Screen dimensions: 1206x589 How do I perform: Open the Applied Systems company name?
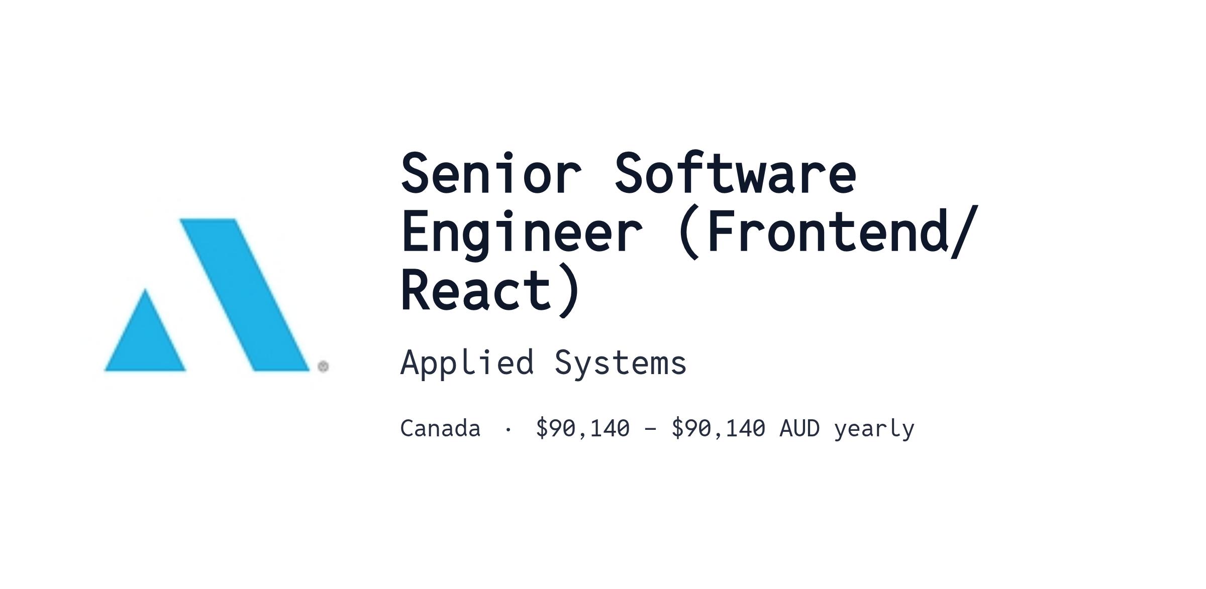(x=543, y=363)
